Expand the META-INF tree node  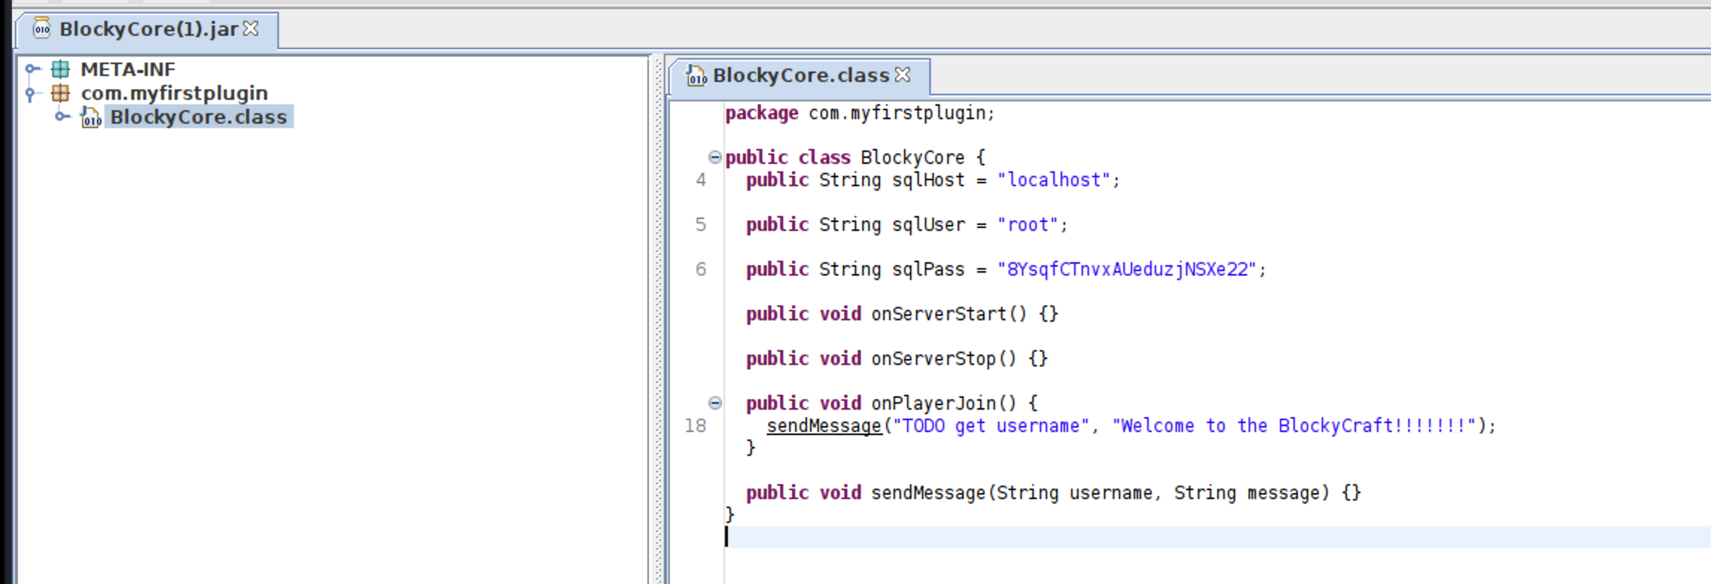click(x=32, y=69)
